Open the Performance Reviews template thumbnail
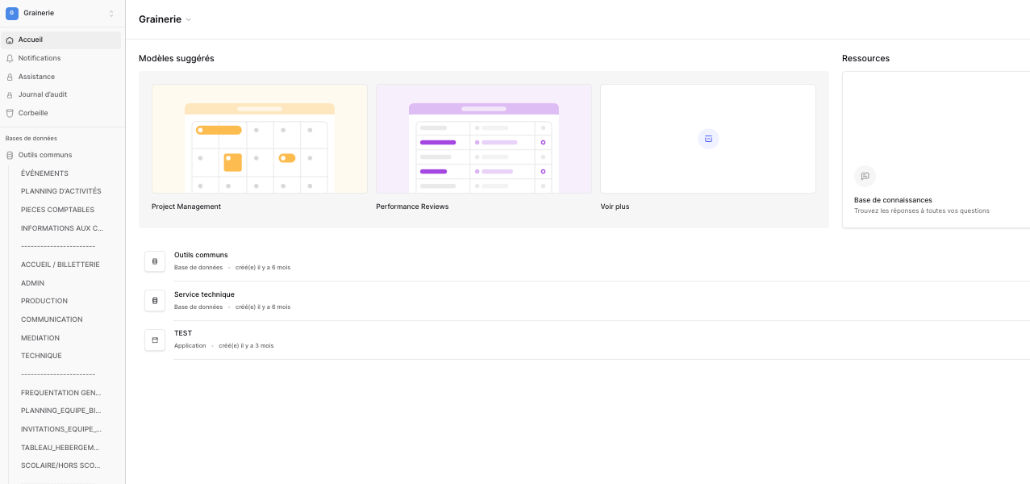This screenshot has height=484, width=1030. (x=484, y=139)
